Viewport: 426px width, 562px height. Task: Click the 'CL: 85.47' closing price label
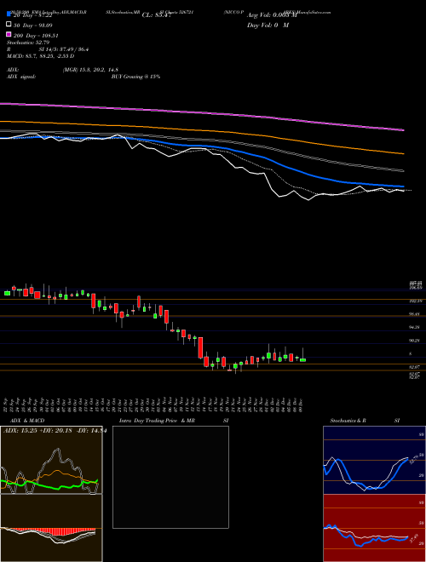157,15
